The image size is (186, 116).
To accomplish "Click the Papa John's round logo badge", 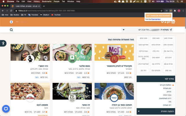I will point(30,98).
